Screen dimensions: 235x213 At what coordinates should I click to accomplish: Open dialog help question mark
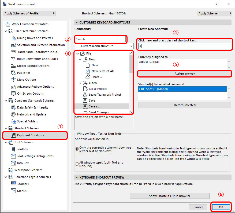coord(217,4)
